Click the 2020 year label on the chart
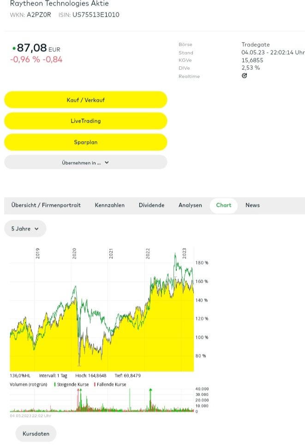The width and height of the screenshot is (305, 447). click(74, 253)
